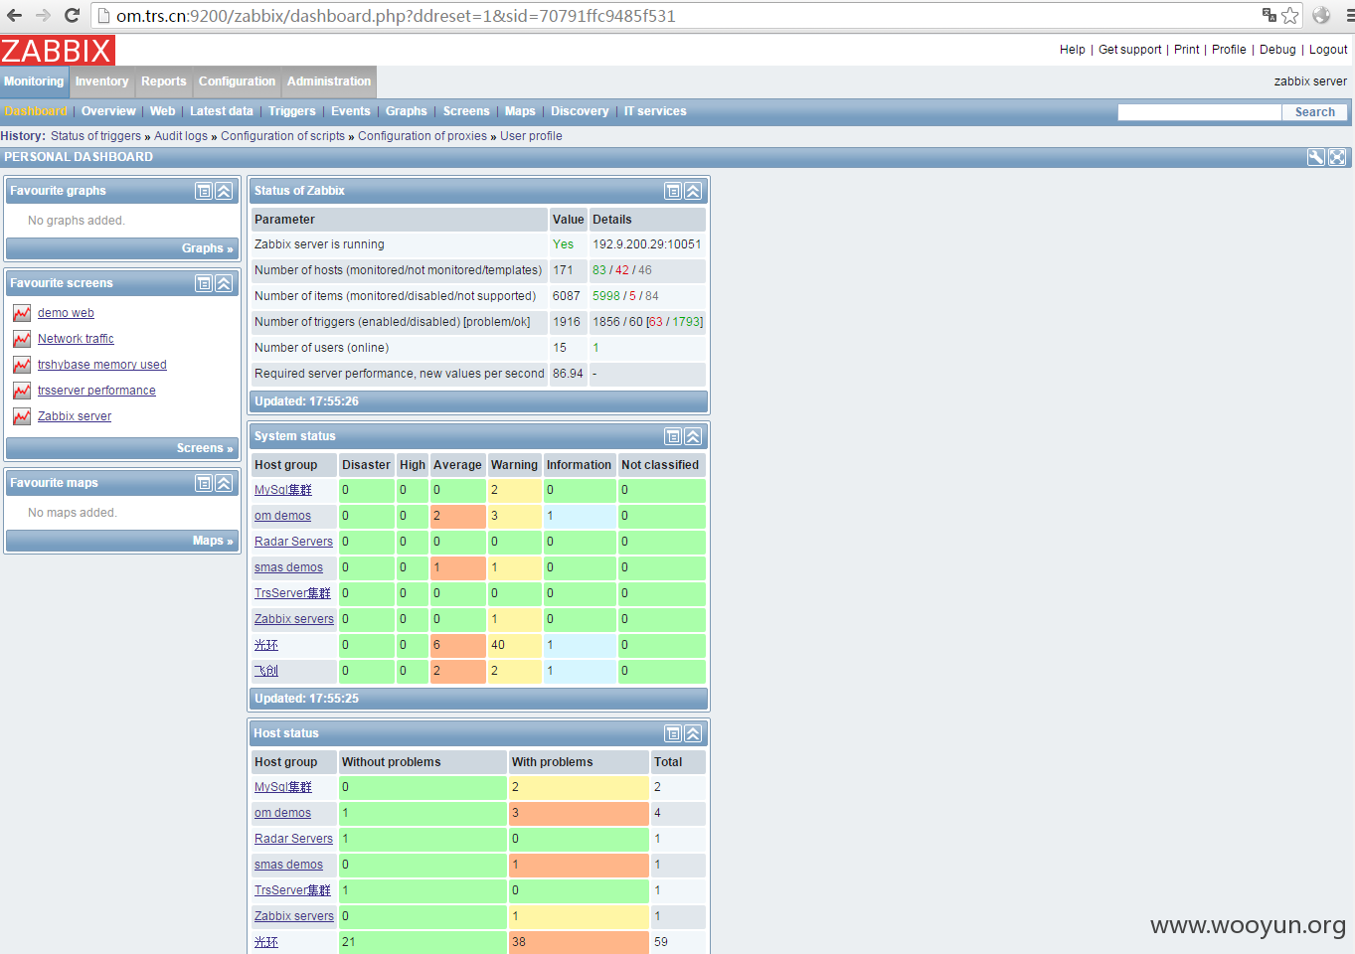Click the browser back arrow
The height and width of the screenshot is (954, 1355).
coord(15,15)
